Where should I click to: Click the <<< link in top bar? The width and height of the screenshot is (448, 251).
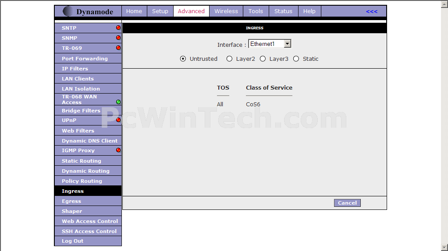pyautogui.click(x=371, y=11)
